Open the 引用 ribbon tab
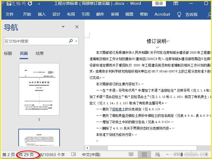212x159 pixels. click(85, 14)
